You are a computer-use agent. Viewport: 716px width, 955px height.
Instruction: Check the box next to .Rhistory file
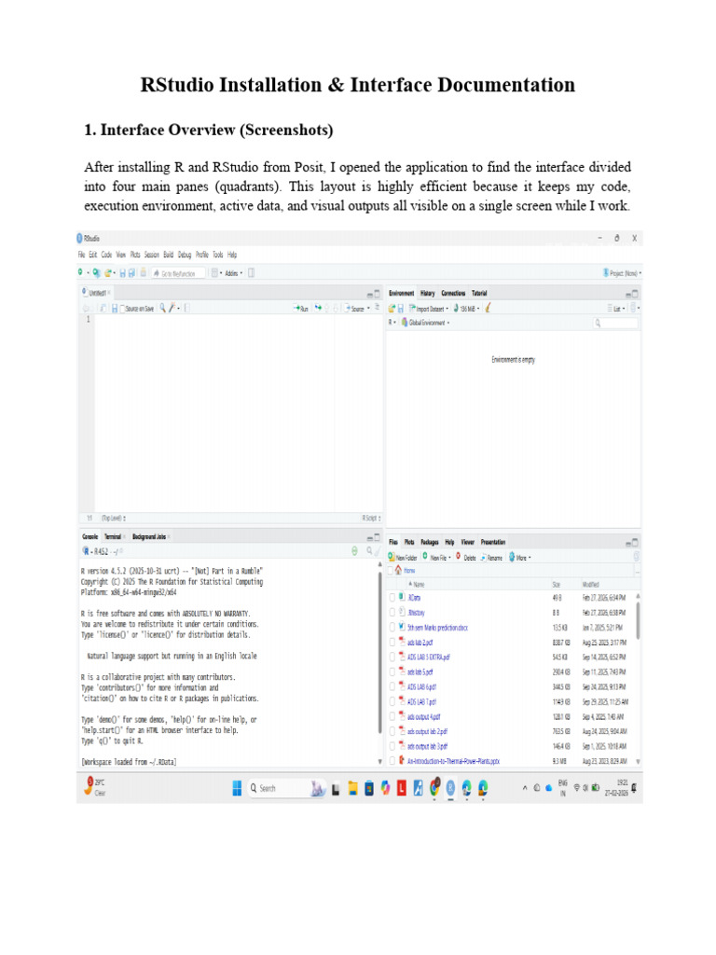pyautogui.click(x=392, y=612)
